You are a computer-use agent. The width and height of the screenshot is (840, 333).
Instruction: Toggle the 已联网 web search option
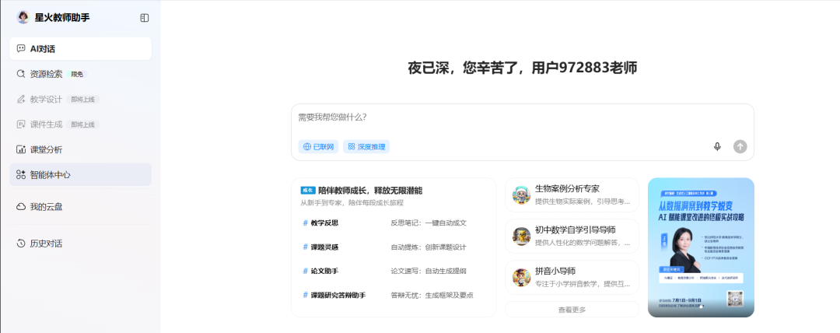pyautogui.click(x=318, y=146)
